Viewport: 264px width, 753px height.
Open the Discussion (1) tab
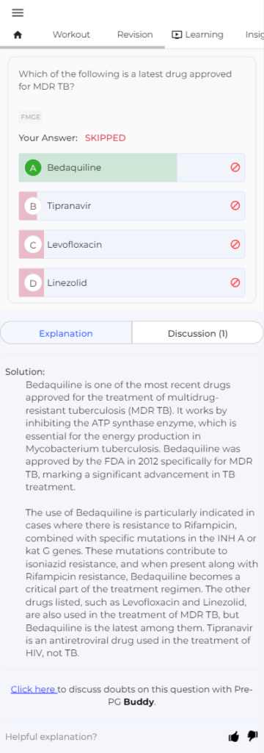pos(197,333)
